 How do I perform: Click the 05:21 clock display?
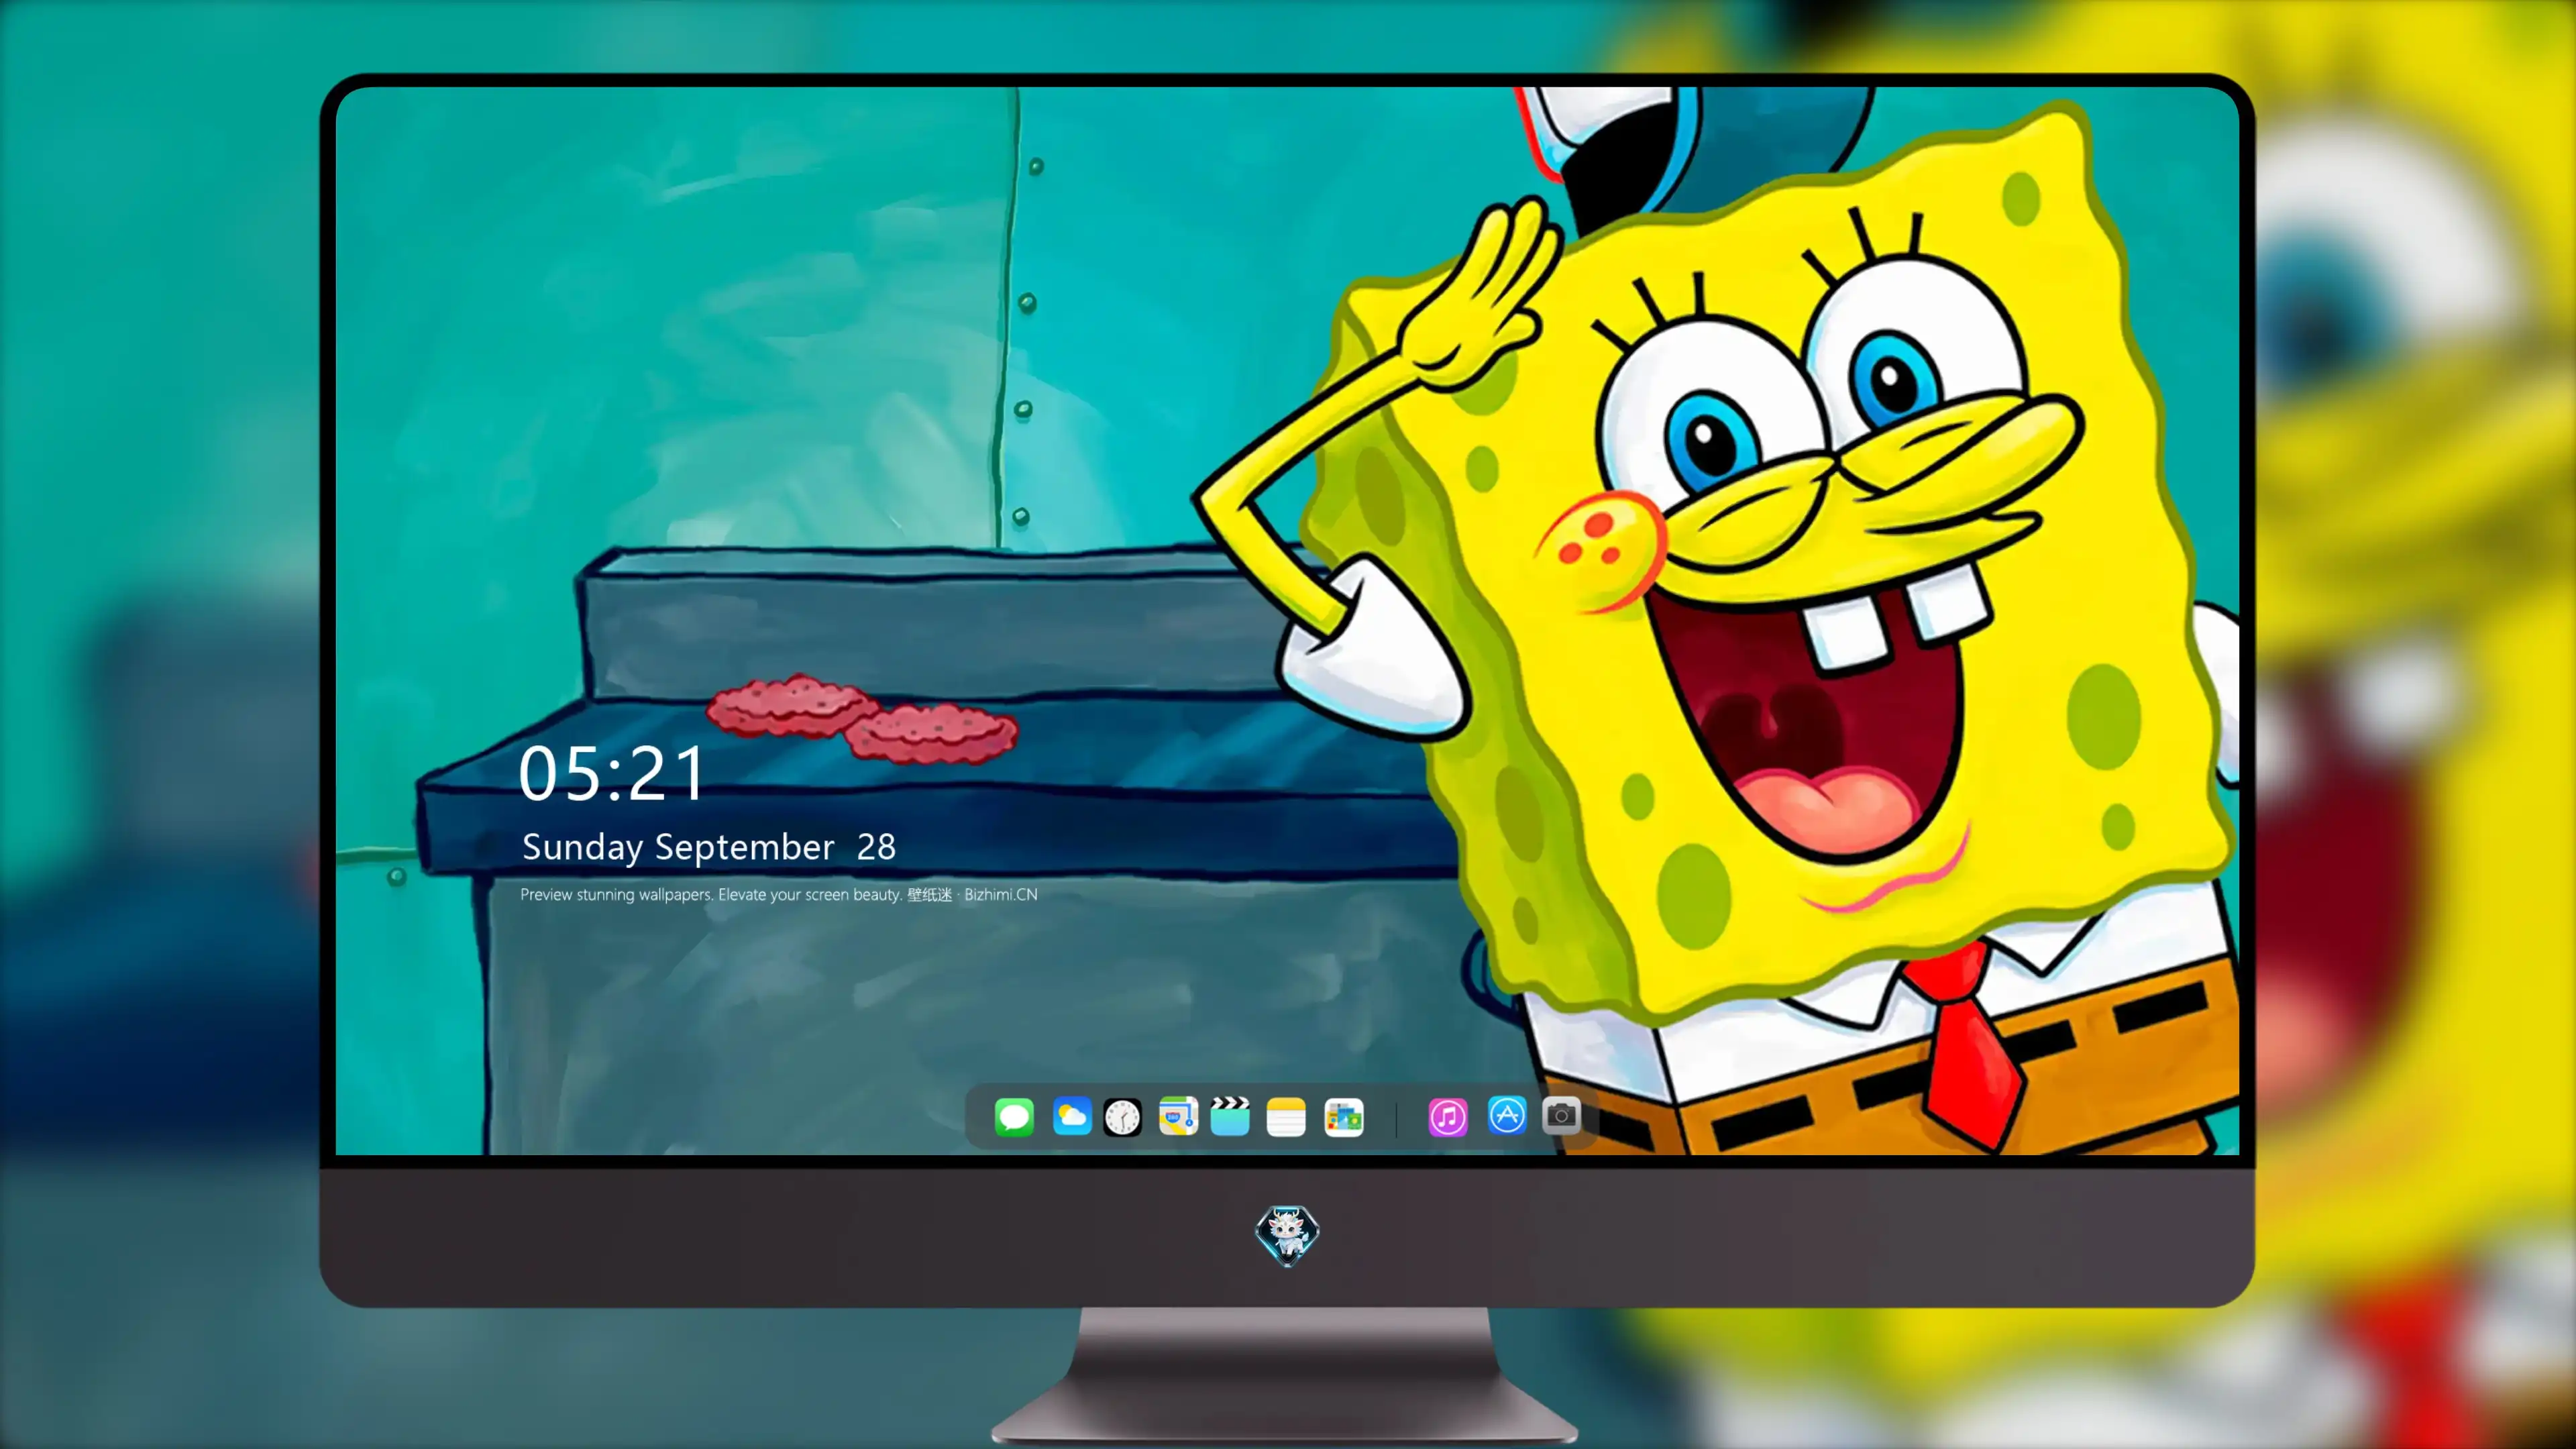pos(612,773)
